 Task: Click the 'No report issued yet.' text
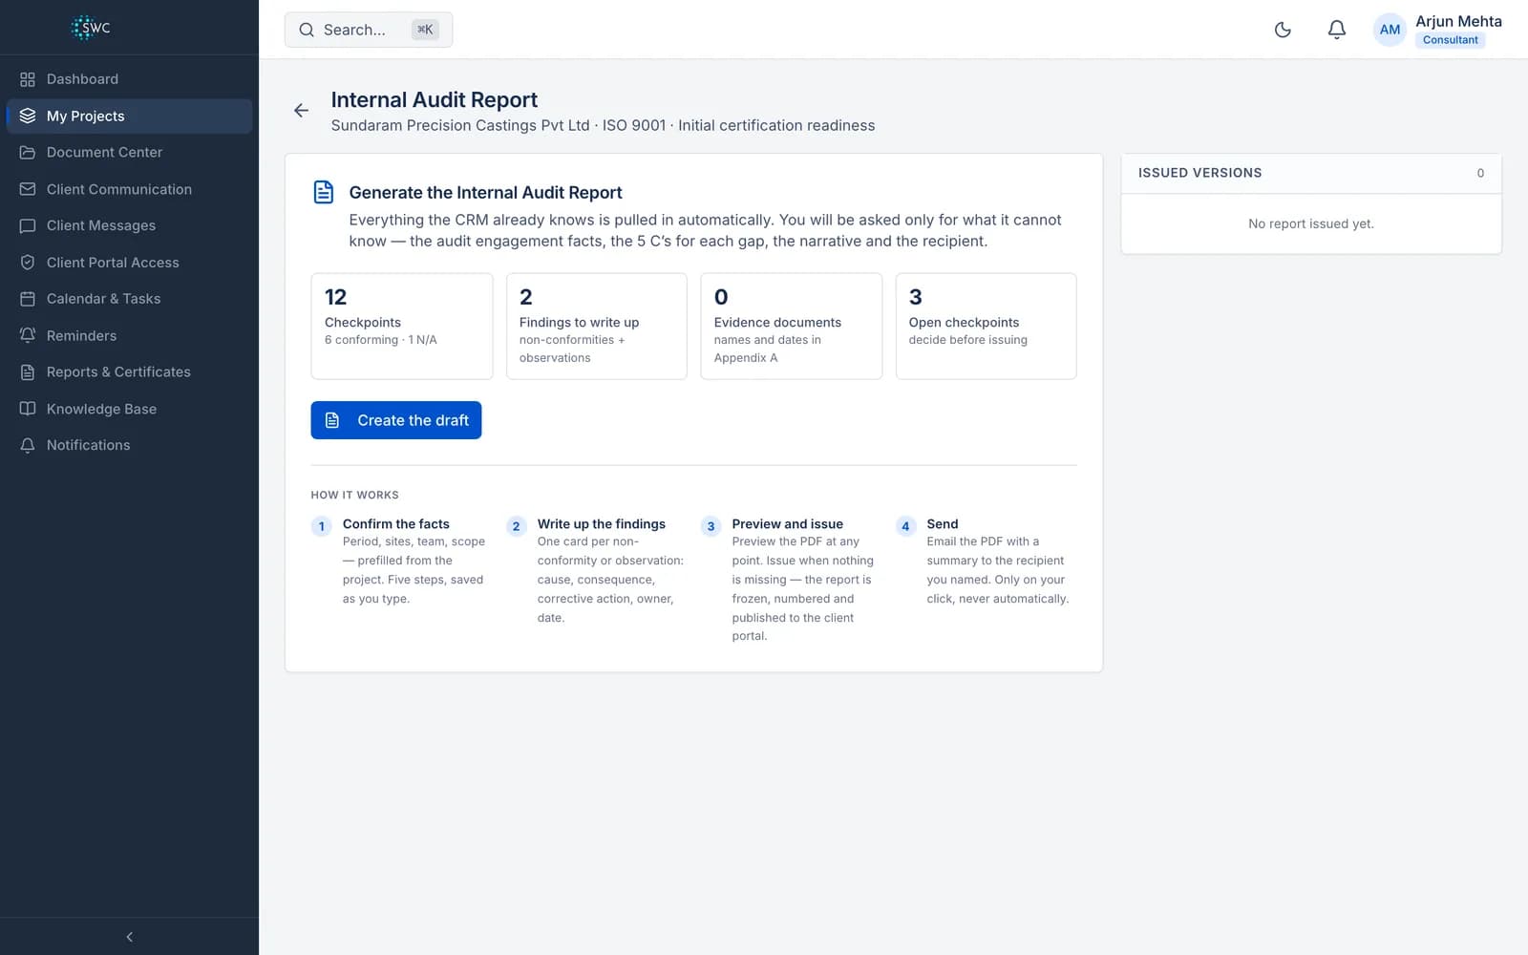coord(1310,223)
